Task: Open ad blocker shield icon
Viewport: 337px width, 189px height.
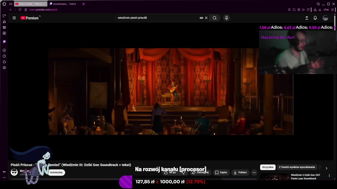Action: (299, 10)
